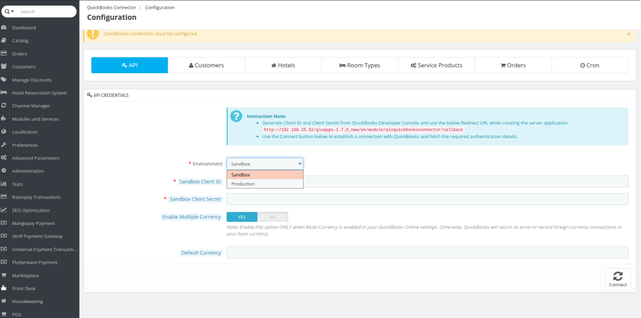Click the Universal Payment Transactions icon

[x=4, y=249]
